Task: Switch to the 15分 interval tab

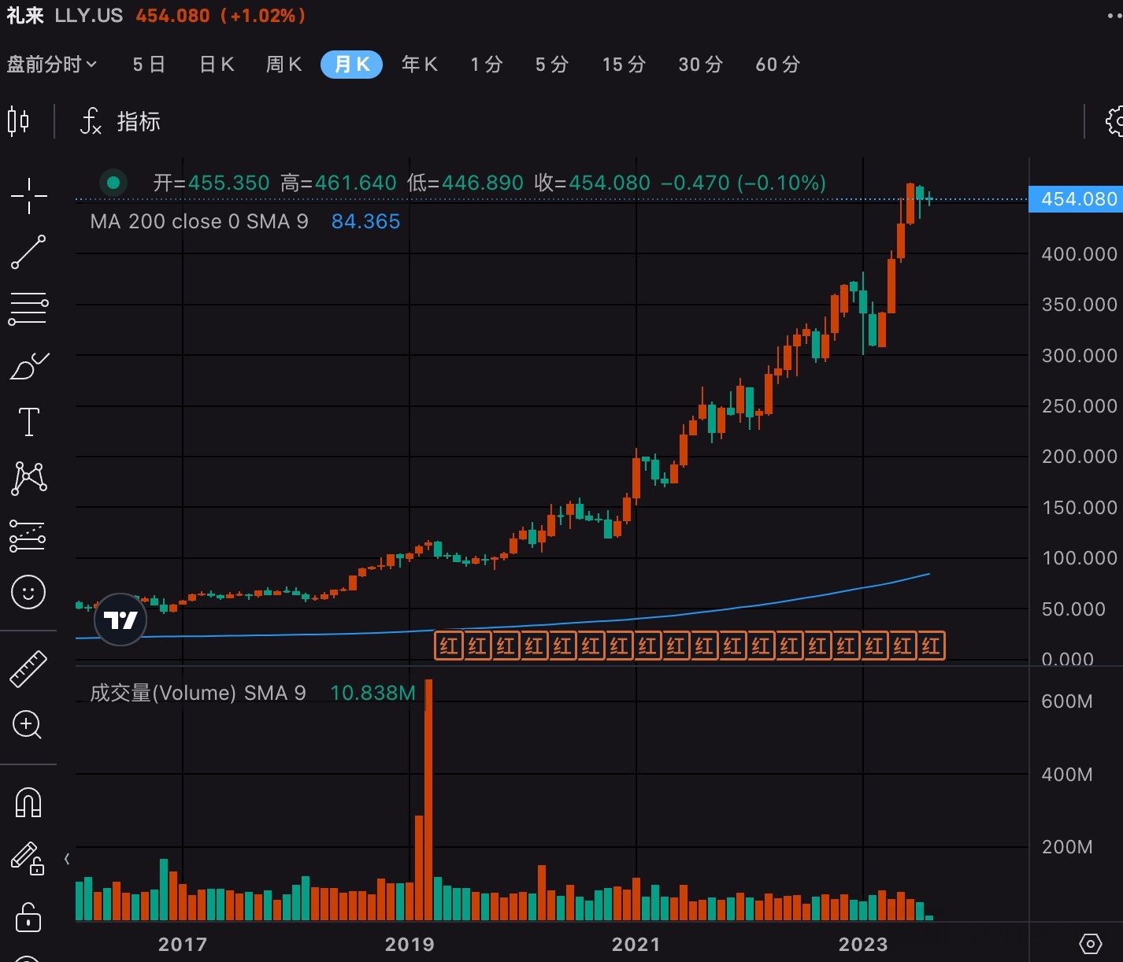Action: (x=625, y=65)
